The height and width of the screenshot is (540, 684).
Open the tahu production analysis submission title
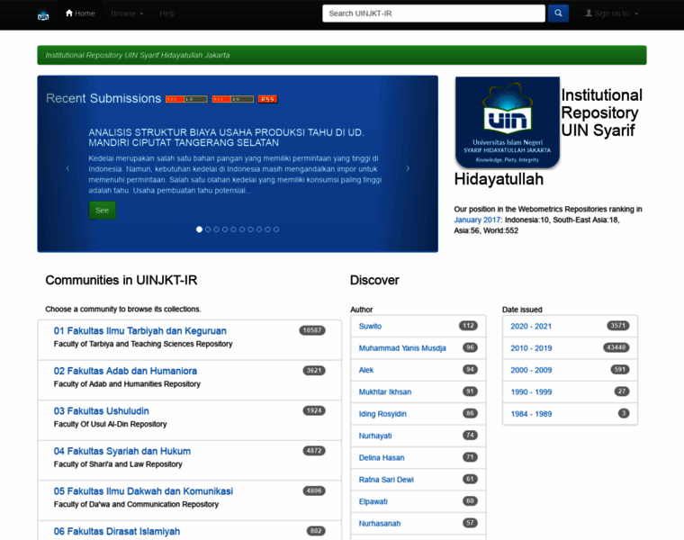tap(227, 138)
